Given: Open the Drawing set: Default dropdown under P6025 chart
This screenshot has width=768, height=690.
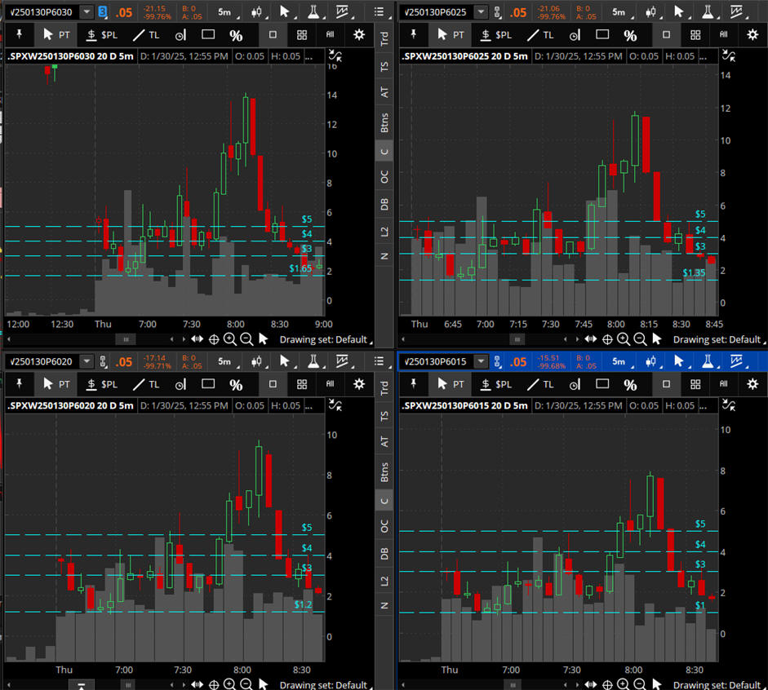Looking at the screenshot, I should 719,339.
